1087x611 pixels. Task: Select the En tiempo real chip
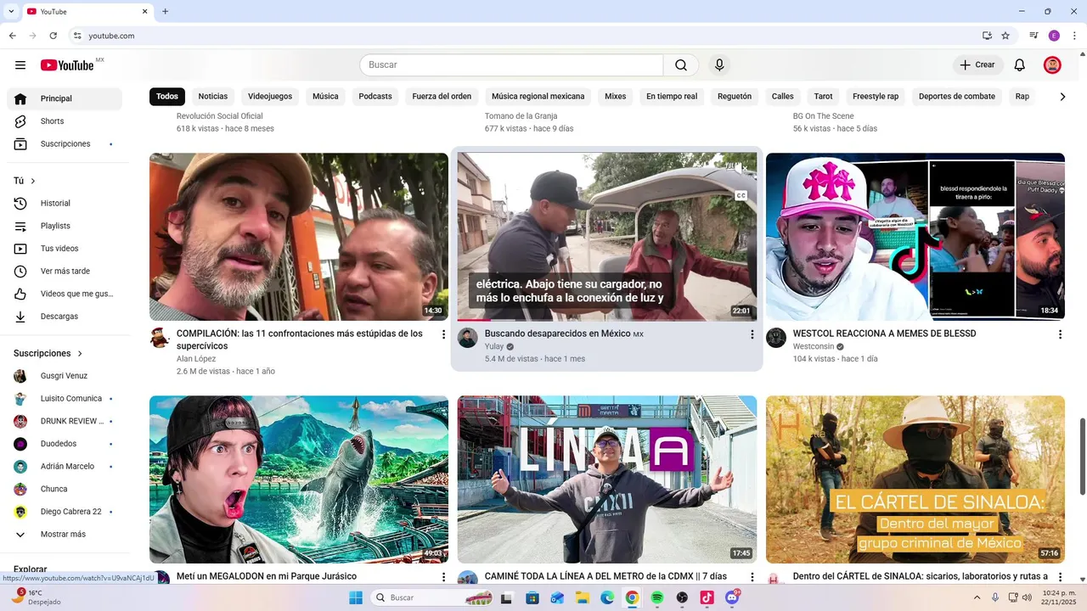672,97
